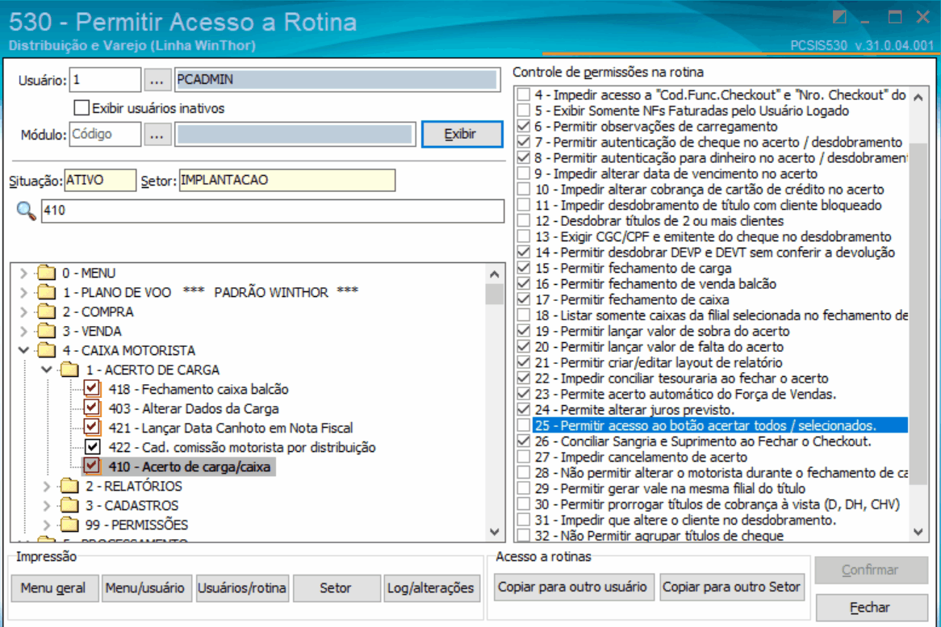This screenshot has width=941, height=627.
Task: Click folder icon of 99 - PERMISSÕES
Action: click(x=69, y=525)
